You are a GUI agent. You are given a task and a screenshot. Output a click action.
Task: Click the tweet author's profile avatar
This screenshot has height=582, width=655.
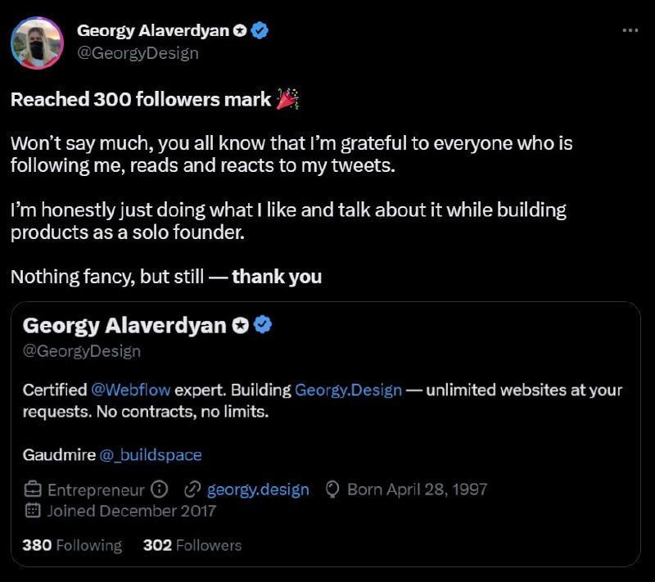(37, 43)
